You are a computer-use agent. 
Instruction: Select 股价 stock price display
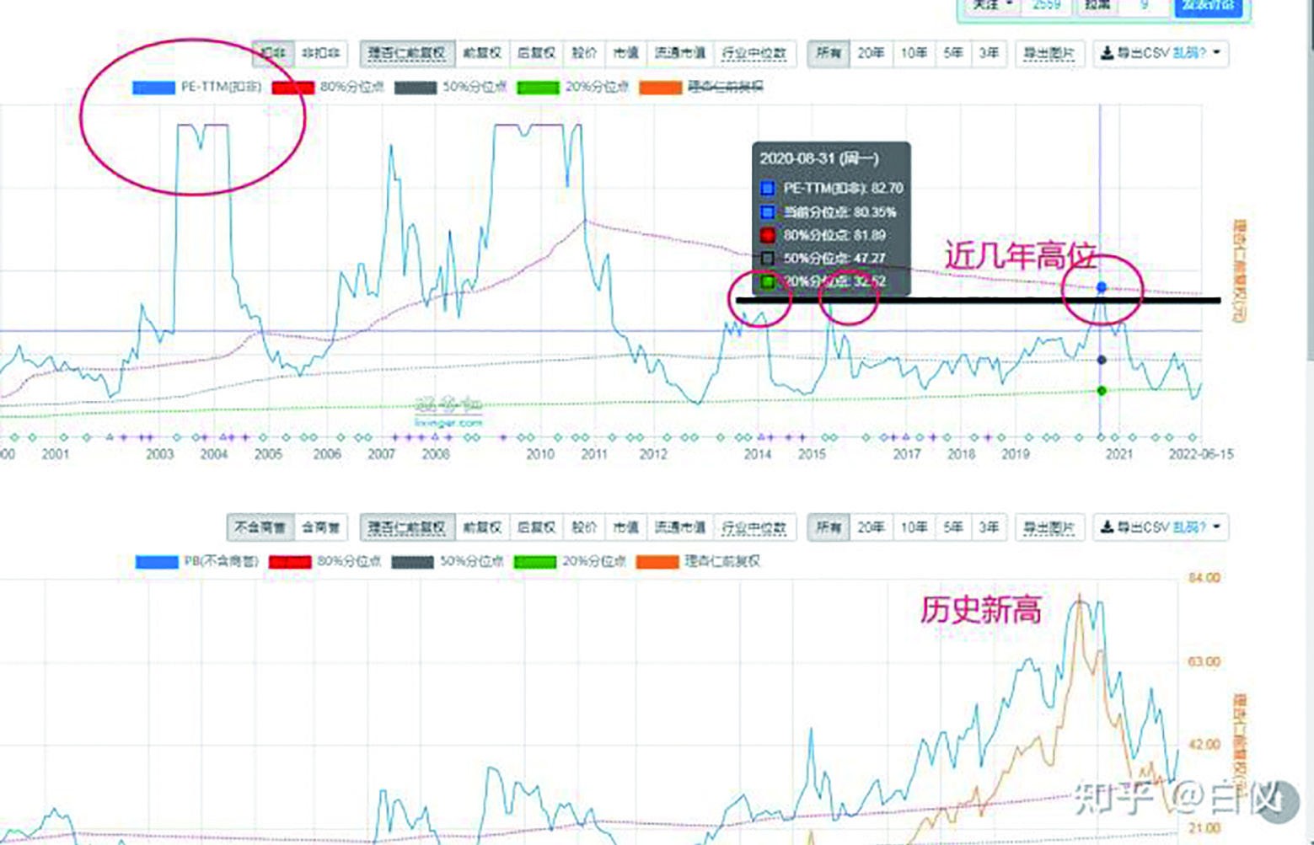(x=583, y=53)
